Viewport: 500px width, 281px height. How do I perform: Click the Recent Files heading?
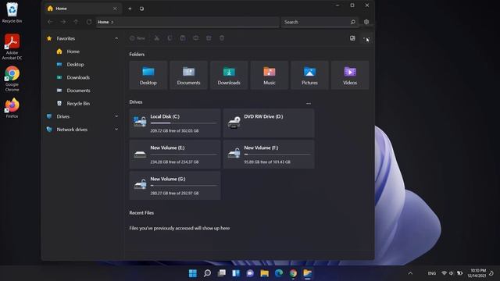141,213
